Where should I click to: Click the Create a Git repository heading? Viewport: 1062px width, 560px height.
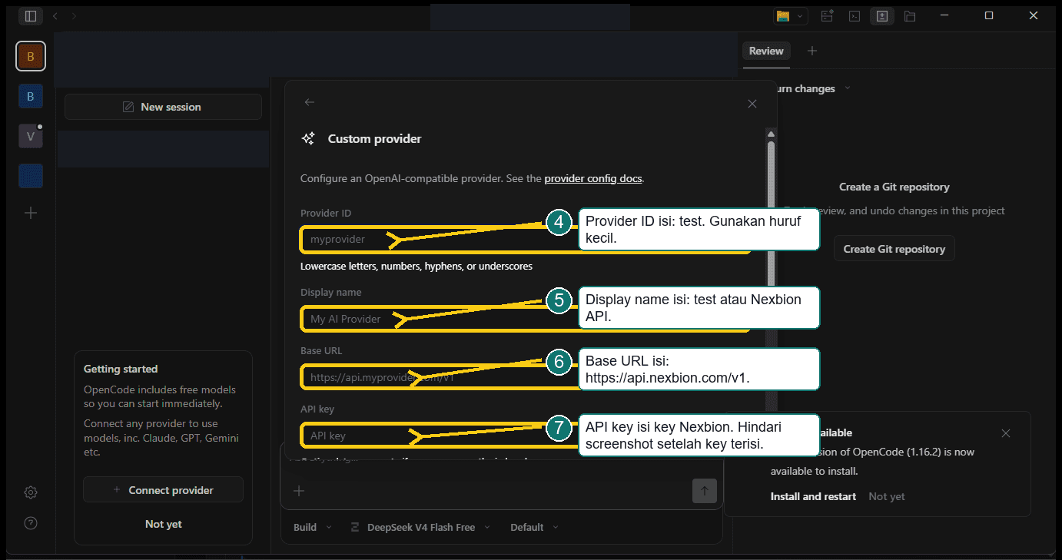894,187
